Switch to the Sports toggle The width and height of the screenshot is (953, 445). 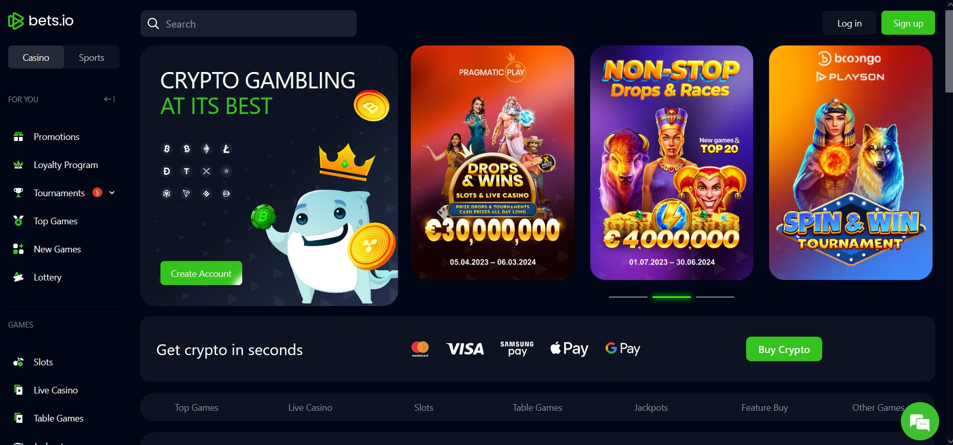91,57
